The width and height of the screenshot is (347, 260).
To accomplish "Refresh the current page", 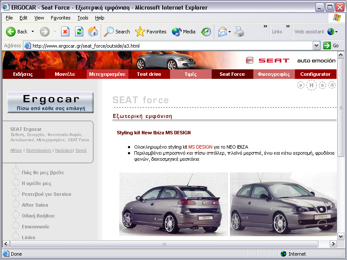I will tap(79, 32).
